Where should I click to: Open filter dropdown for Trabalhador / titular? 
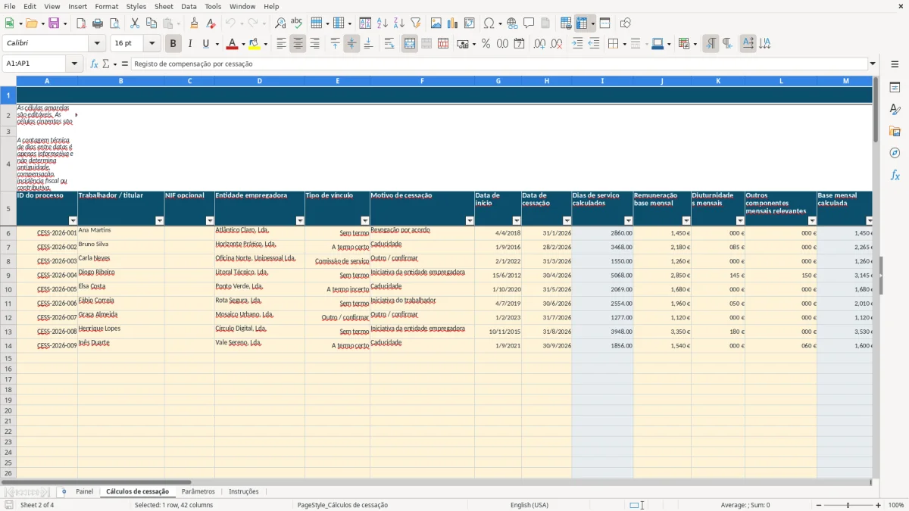pos(159,221)
